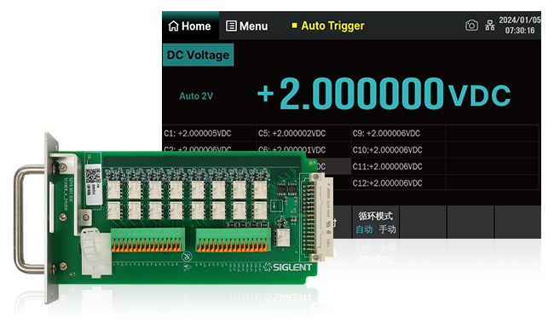Select channel C12 reading cell

click(x=398, y=183)
